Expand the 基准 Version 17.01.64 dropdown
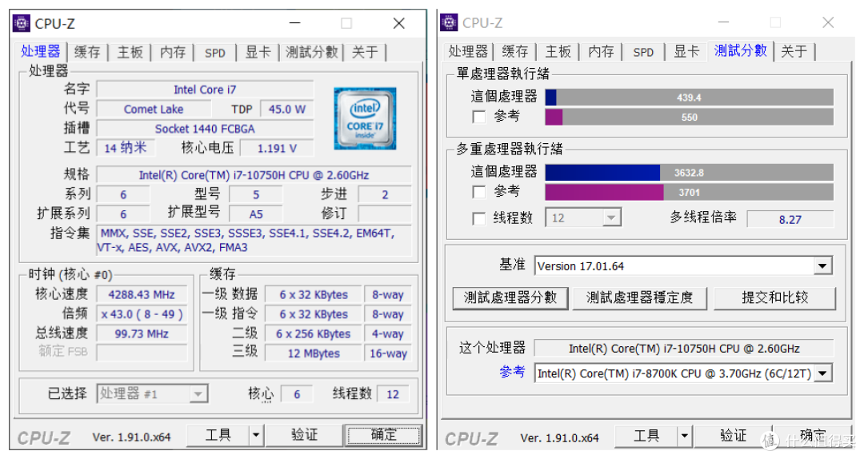The width and height of the screenshot is (864, 459). [822, 266]
